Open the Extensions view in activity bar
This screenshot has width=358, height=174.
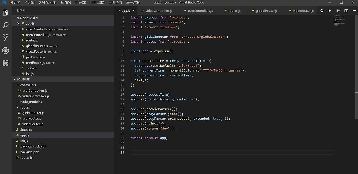5,63
